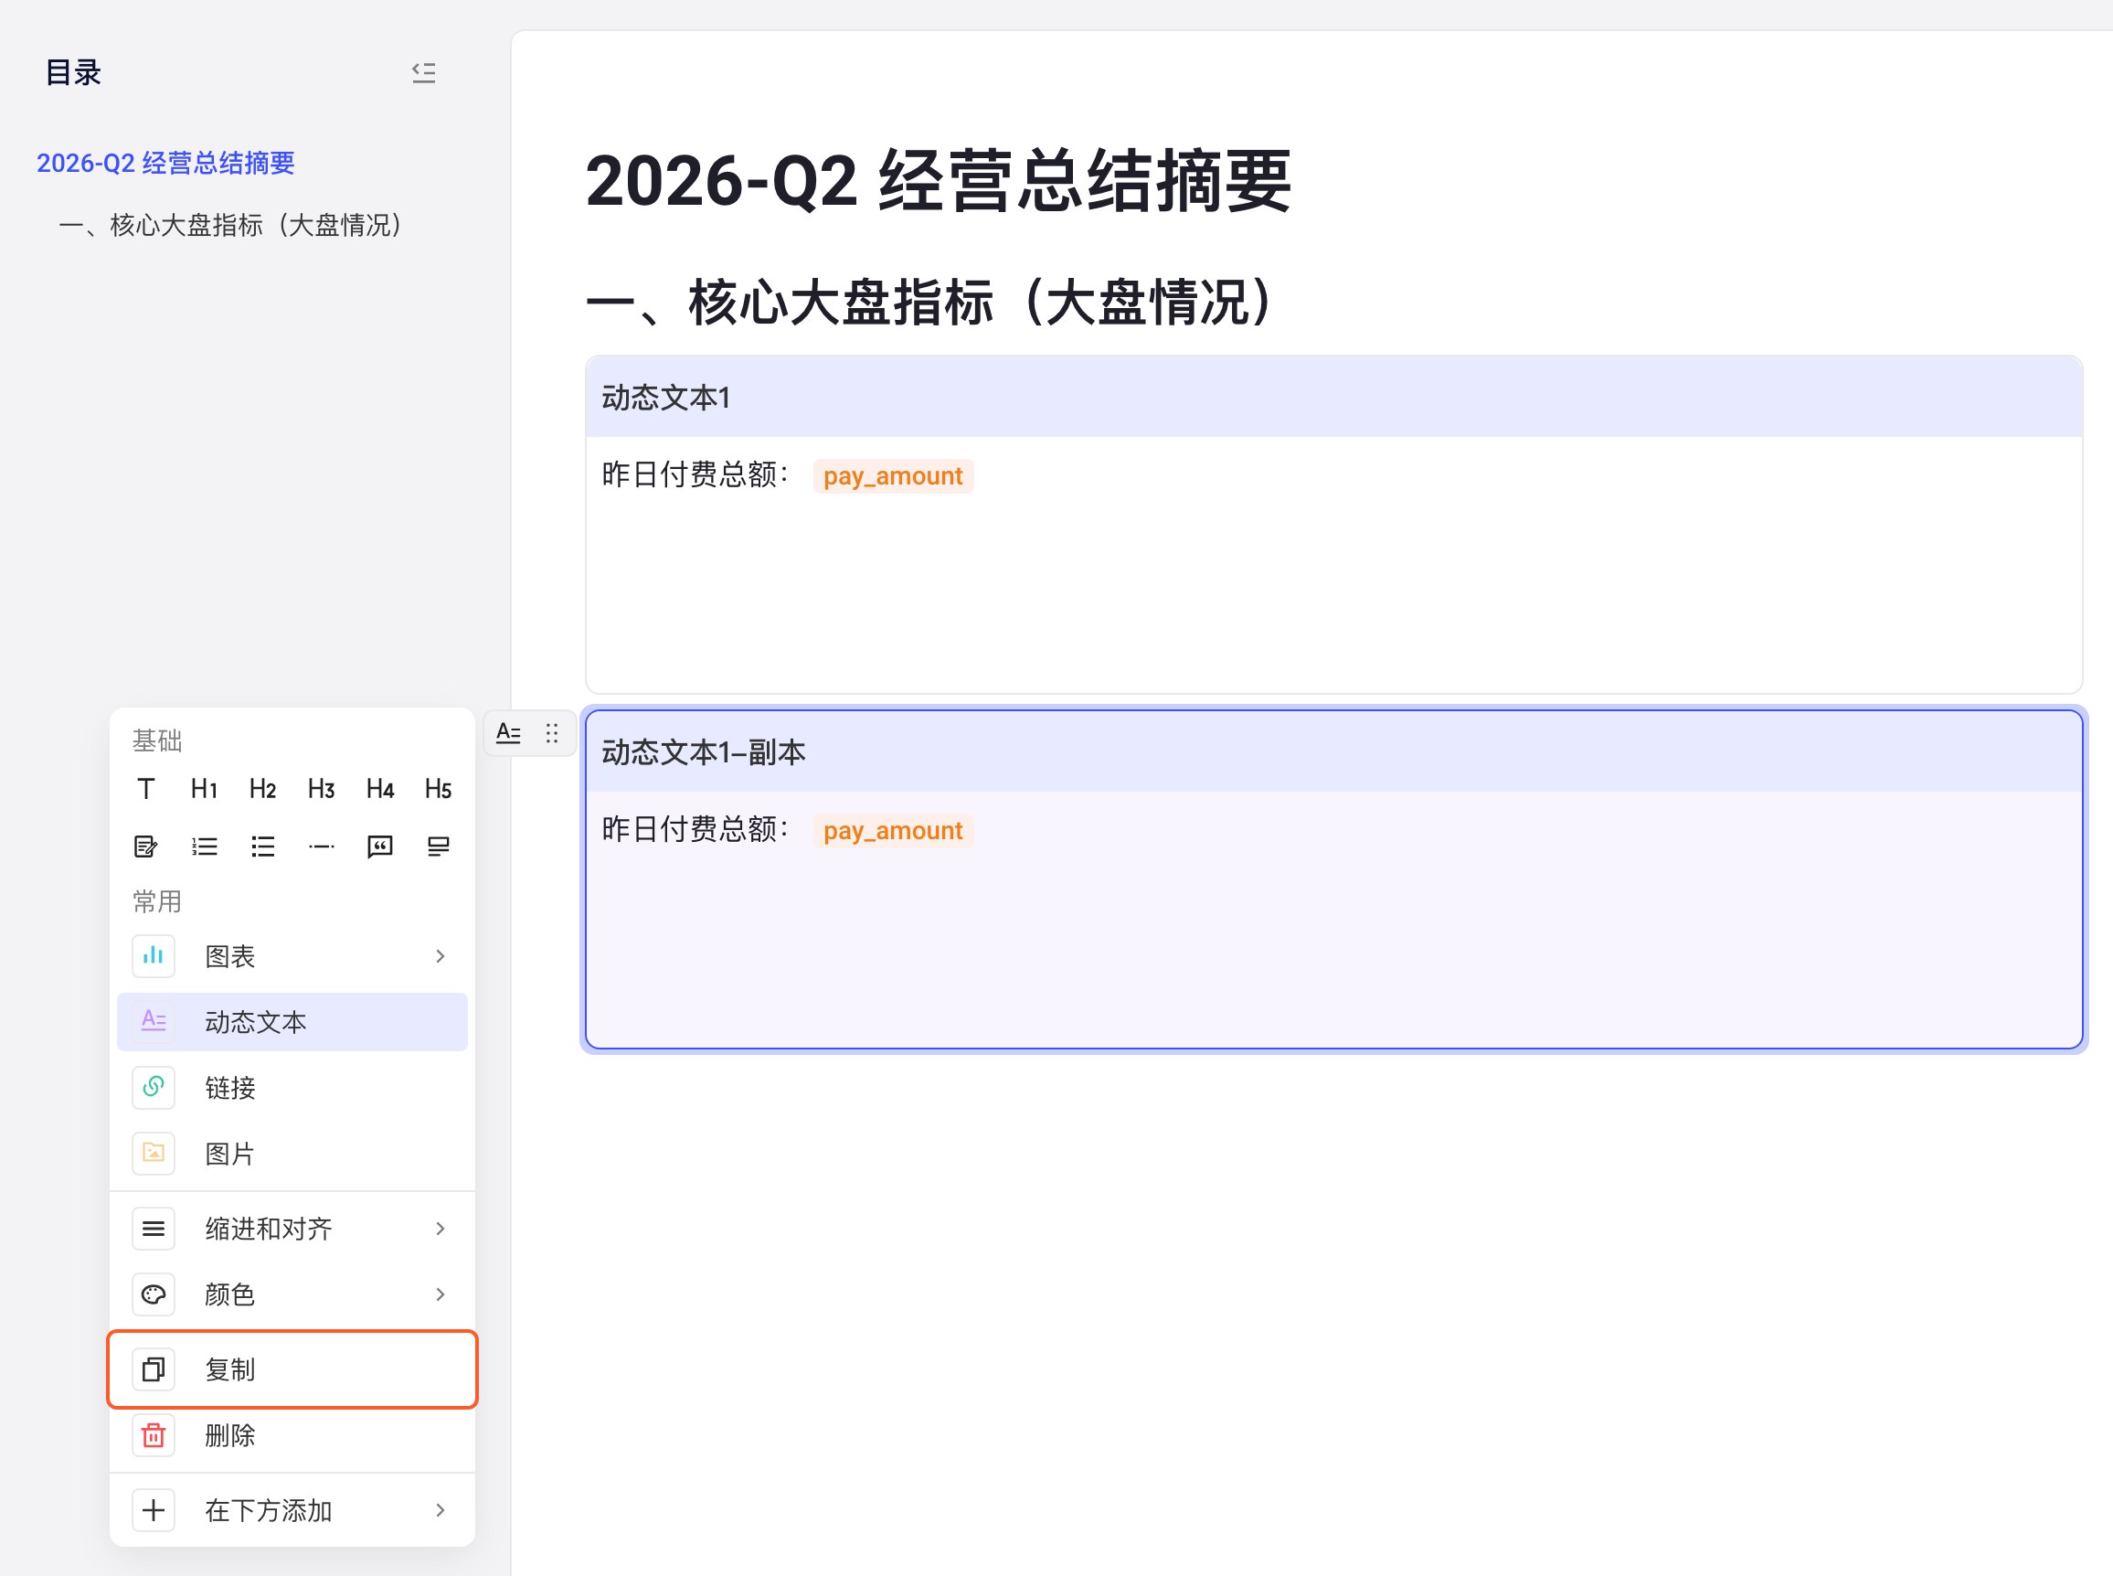Collapse the 目录 sidebar panel
The image size is (2113, 1576).
point(423,72)
